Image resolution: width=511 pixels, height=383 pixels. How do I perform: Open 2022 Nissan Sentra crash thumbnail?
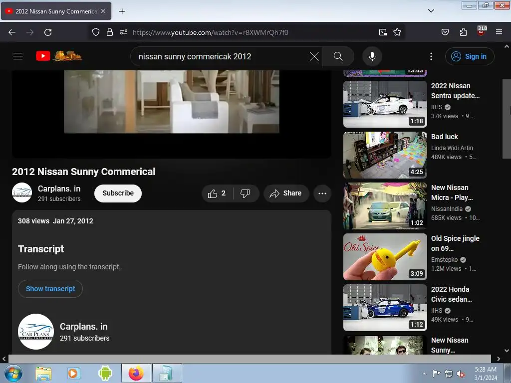coord(385,104)
